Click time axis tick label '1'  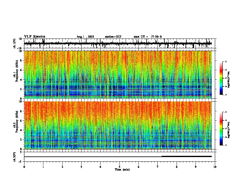43,167
